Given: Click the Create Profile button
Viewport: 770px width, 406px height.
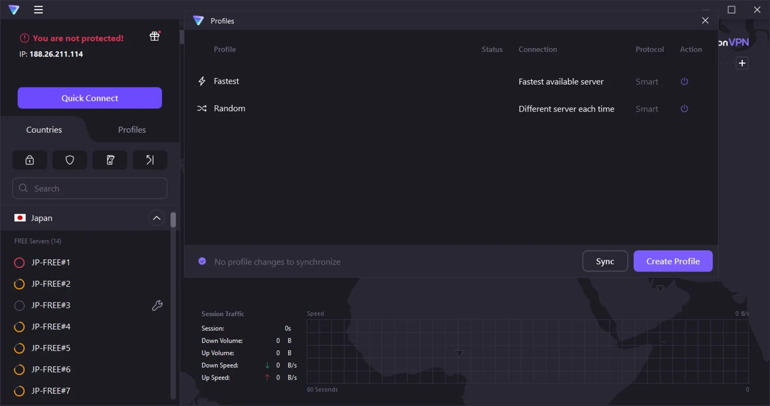Looking at the screenshot, I should pos(673,261).
